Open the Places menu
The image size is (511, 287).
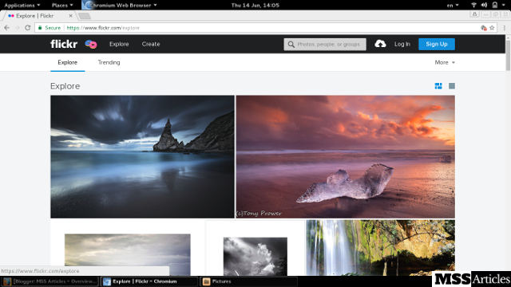(62, 6)
